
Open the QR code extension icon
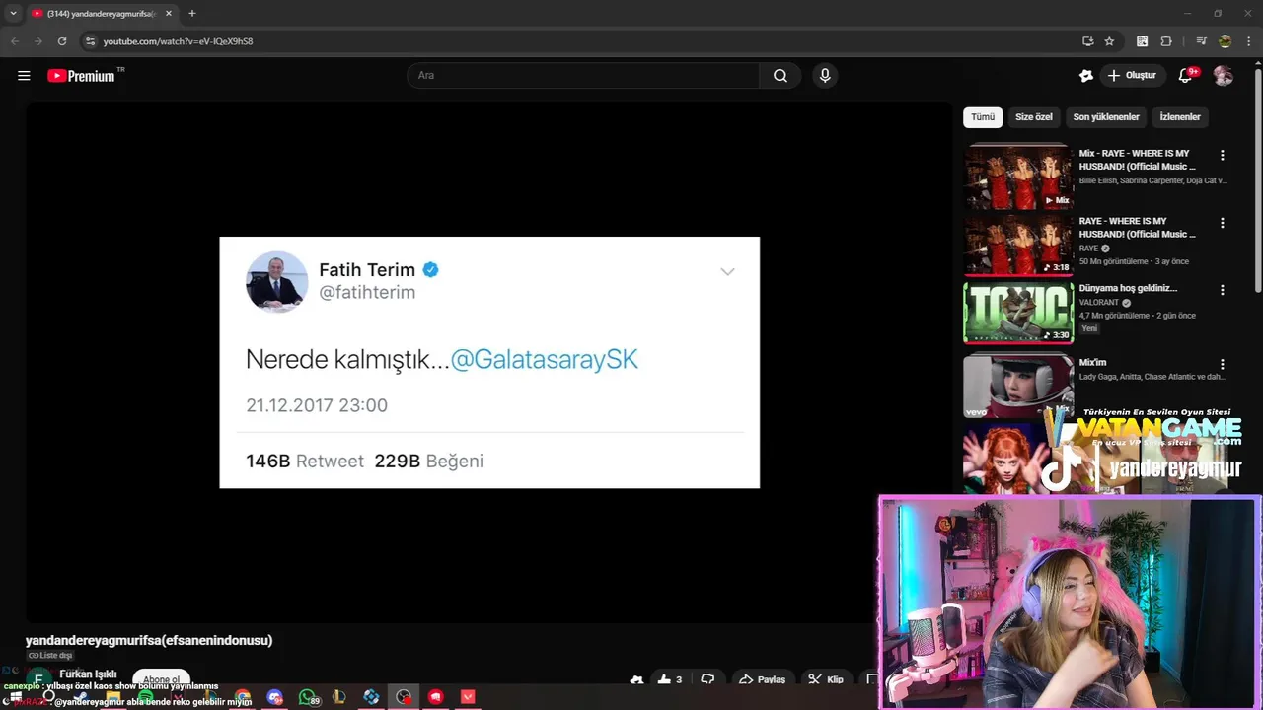1143,41
